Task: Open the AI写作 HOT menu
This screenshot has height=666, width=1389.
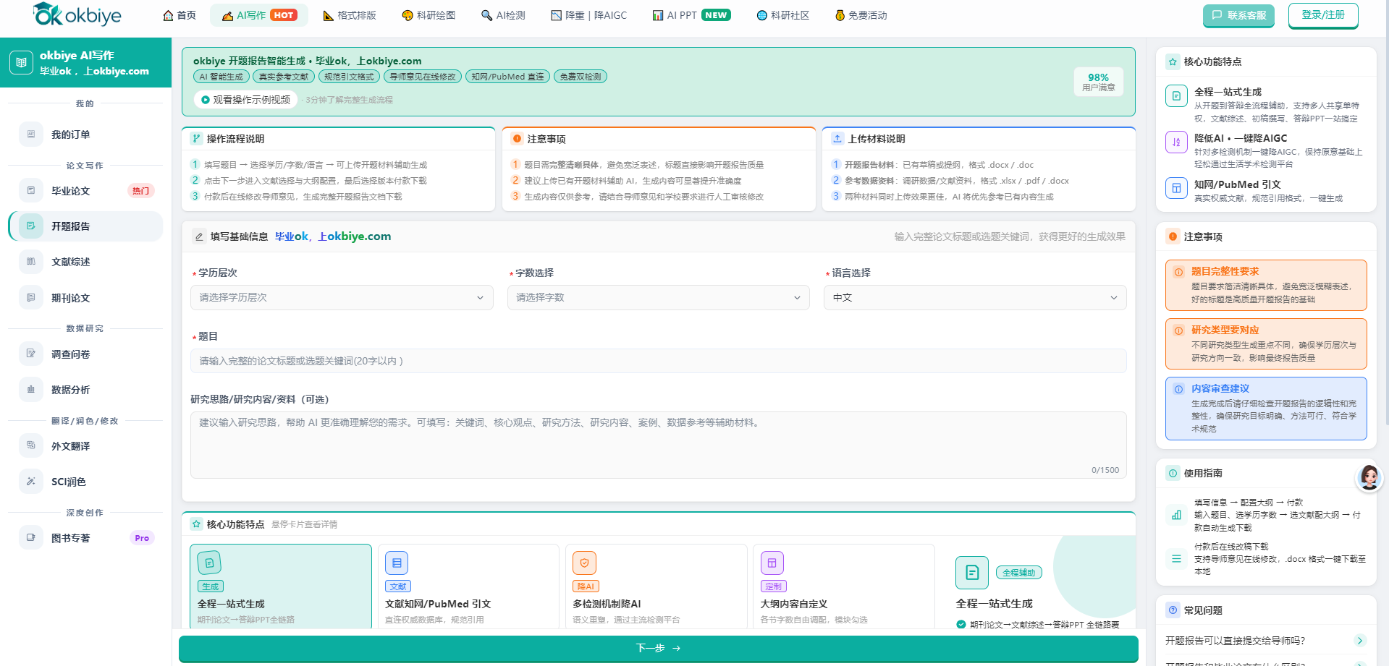Action: (259, 15)
